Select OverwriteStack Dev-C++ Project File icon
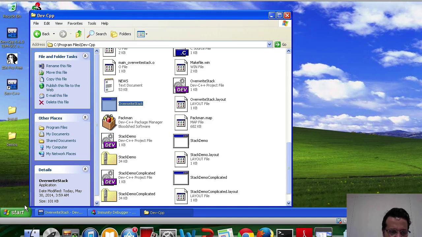 [181, 85]
